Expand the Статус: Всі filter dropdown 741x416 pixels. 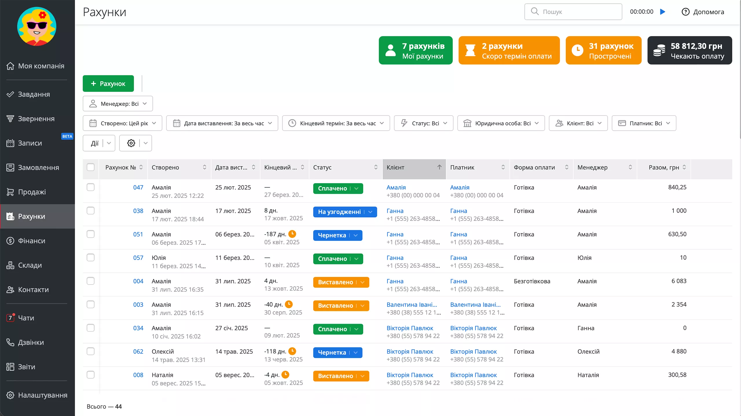[x=423, y=123]
